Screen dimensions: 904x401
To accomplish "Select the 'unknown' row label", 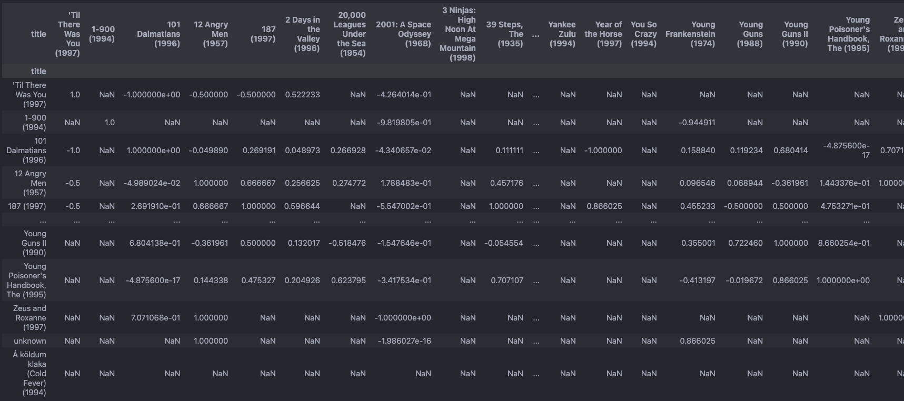I will [30, 341].
